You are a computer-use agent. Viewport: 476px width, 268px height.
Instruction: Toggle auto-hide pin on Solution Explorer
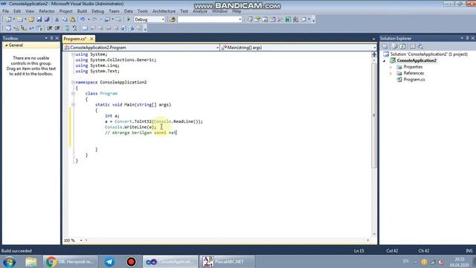467,38
